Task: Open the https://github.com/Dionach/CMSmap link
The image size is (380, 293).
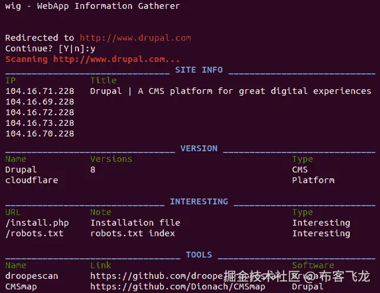Action: click(x=178, y=287)
